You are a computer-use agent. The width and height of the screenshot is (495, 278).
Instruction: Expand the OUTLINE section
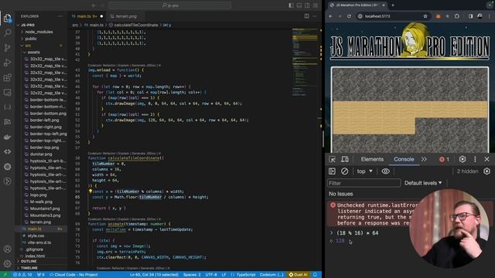coord(29,261)
